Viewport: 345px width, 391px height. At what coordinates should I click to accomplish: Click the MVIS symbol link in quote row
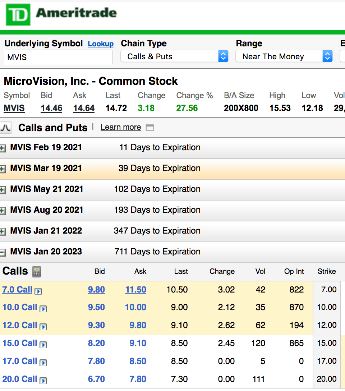click(x=14, y=108)
